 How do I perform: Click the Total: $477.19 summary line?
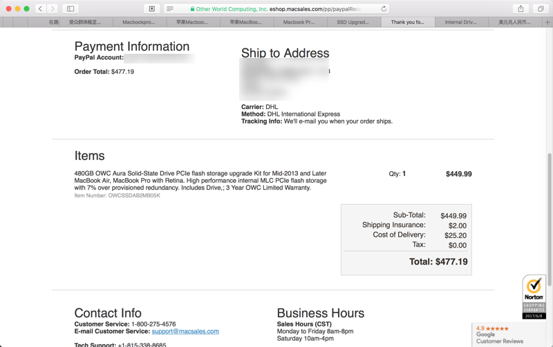tap(438, 262)
